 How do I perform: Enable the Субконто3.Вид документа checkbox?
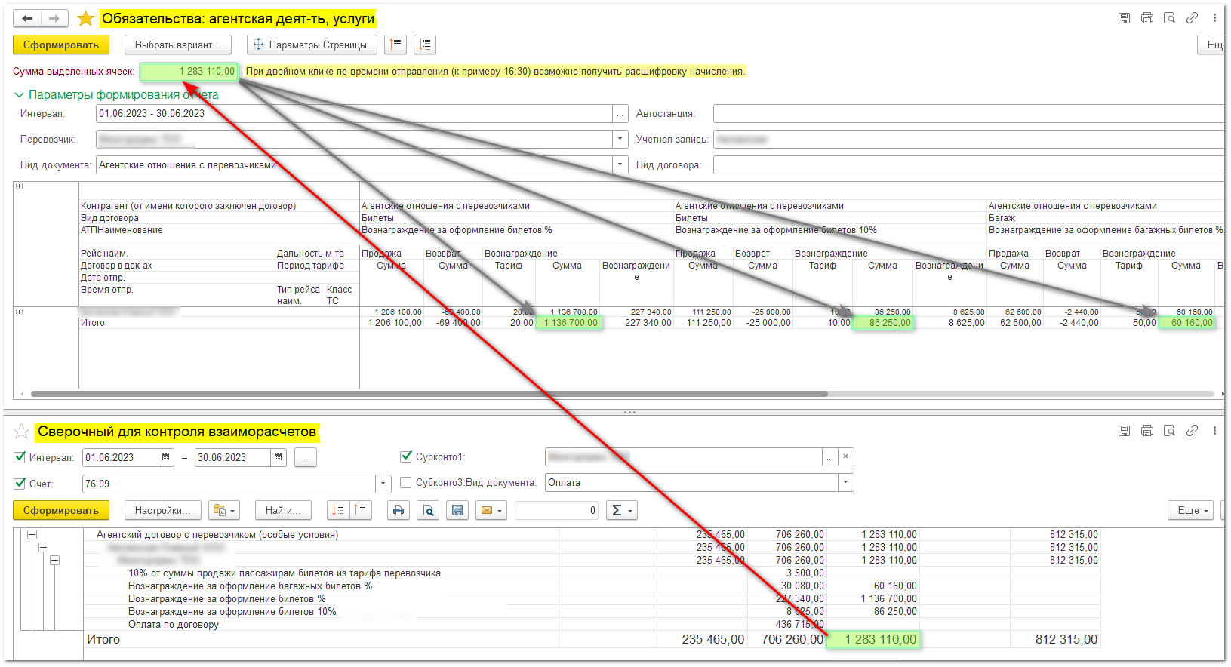[x=406, y=483]
